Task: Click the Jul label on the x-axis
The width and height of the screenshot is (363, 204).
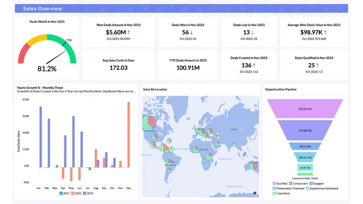Action: [88, 188]
